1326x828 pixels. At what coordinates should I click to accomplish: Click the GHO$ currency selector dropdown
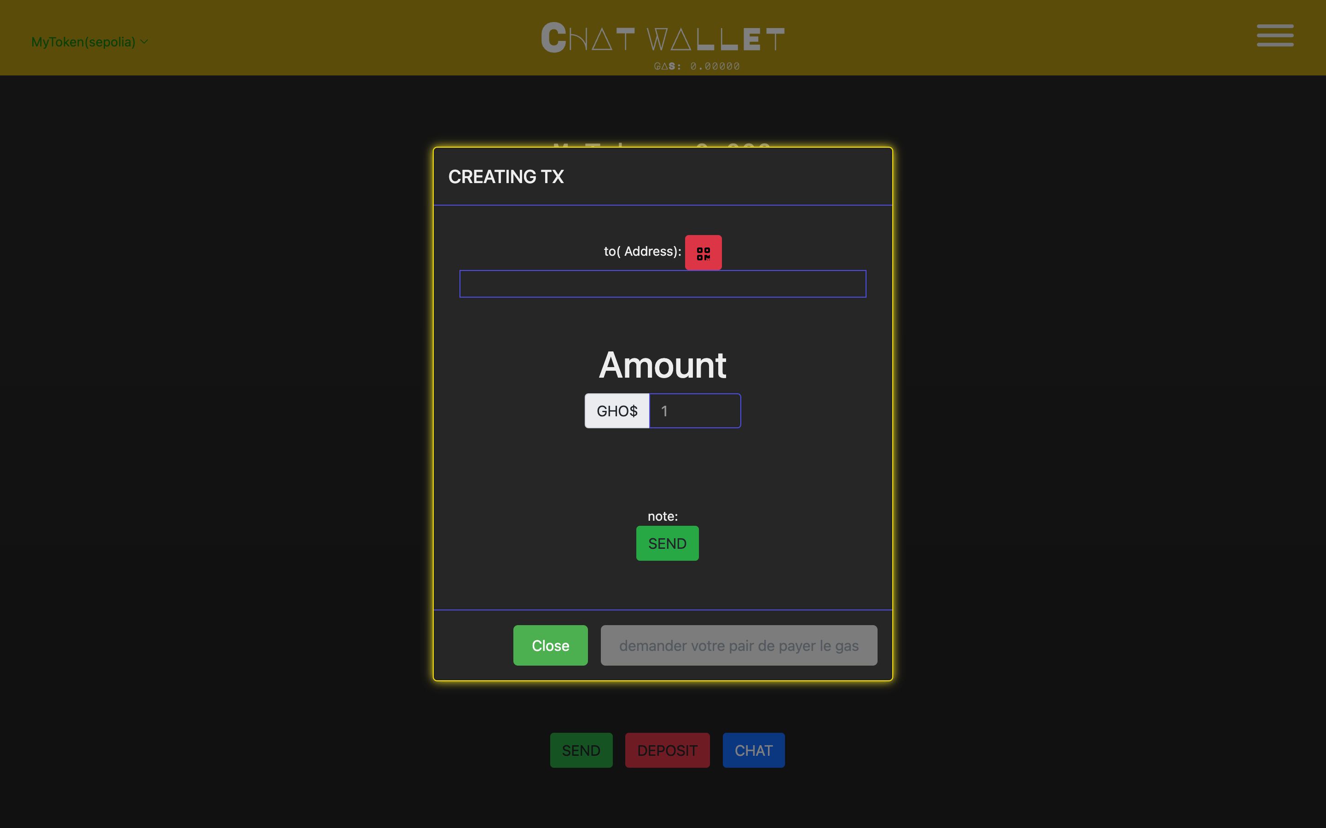tap(618, 410)
